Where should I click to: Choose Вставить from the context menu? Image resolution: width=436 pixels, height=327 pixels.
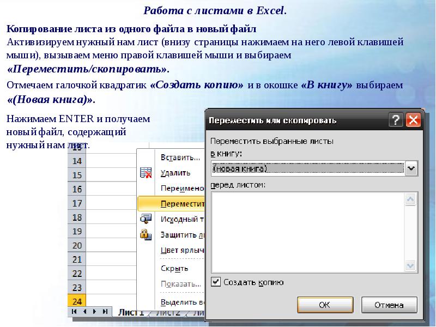point(180,158)
